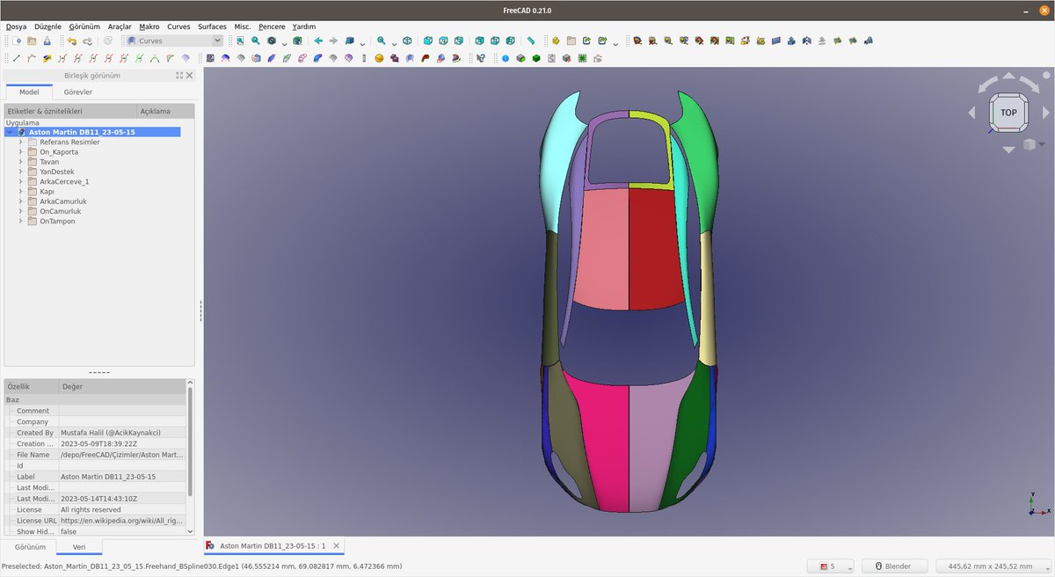Redo the action with the redo arrow
The height and width of the screenshot is (577, 1055).
[x=88, y=40]
